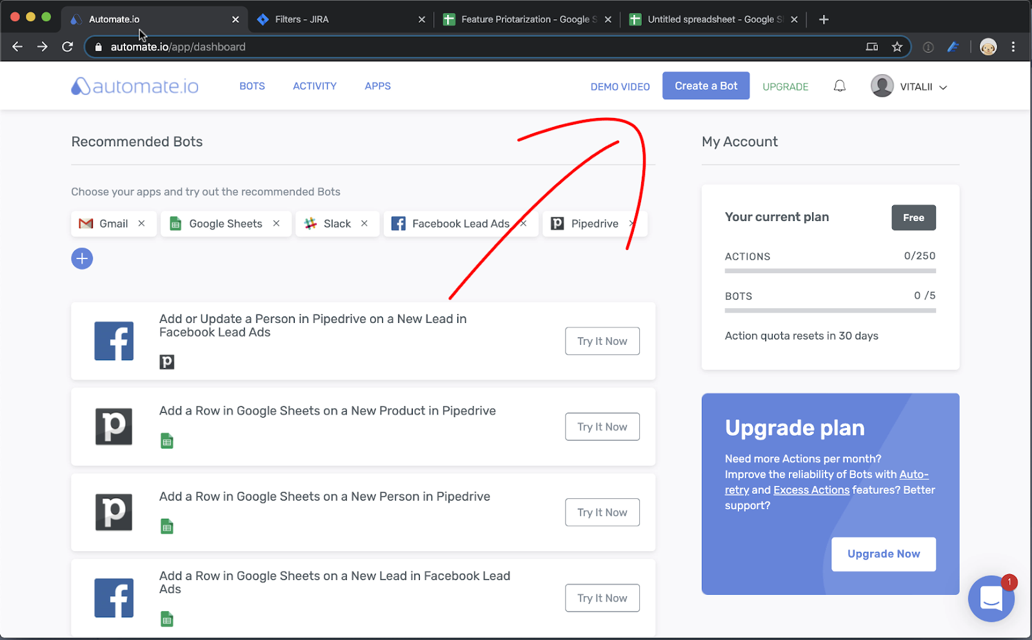Remove the Slack app chip

pyautogui.click(x=364, y=223)
